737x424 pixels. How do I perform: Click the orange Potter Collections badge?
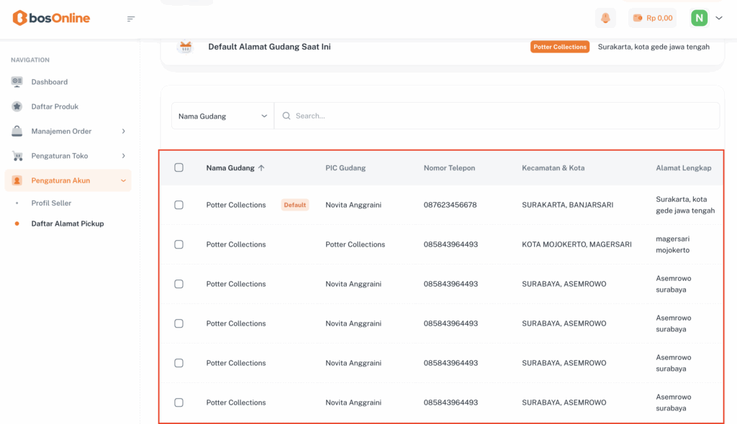click(560, 47)
